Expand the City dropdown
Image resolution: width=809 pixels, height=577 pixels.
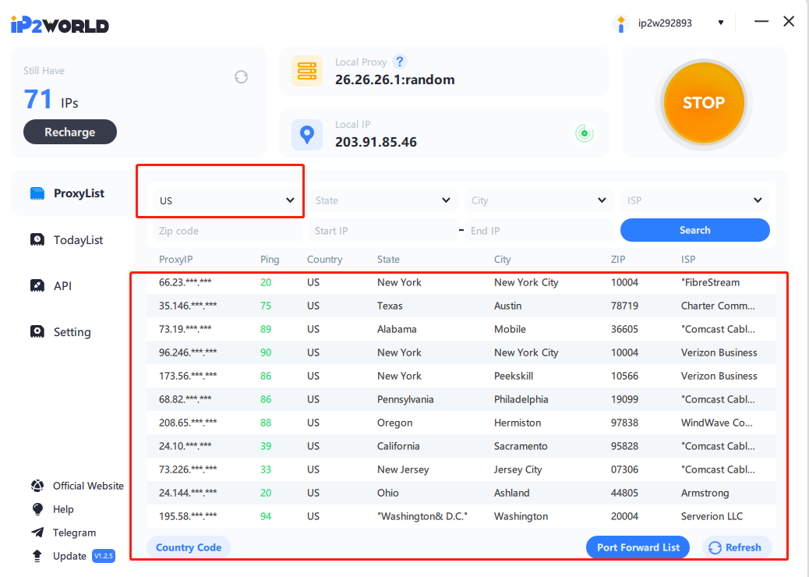pos(539,200)
